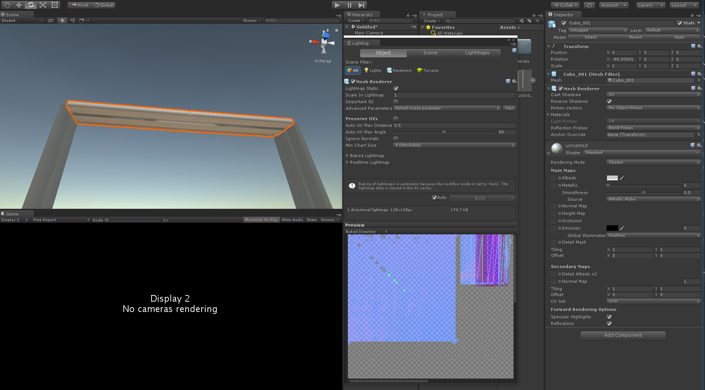Uncheck the Lightmap Static checkbox
This screenshot has width=705, height=390.
(x=396, y=88)
